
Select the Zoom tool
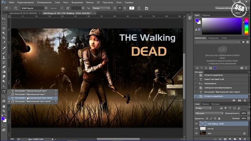(4, 111)
